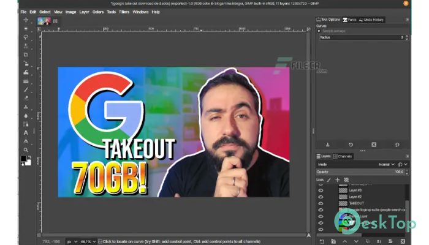Switch to the Channels tab
Screen dimensions: 429x245
pyautogui.click(x=343, y=156)
